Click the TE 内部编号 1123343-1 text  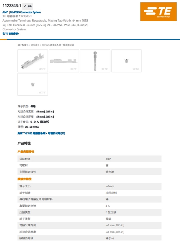click(x=17, y=16)
